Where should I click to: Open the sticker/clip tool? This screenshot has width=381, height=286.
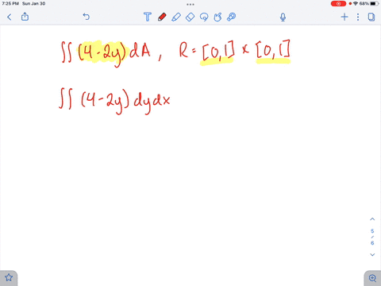(232, 17)
